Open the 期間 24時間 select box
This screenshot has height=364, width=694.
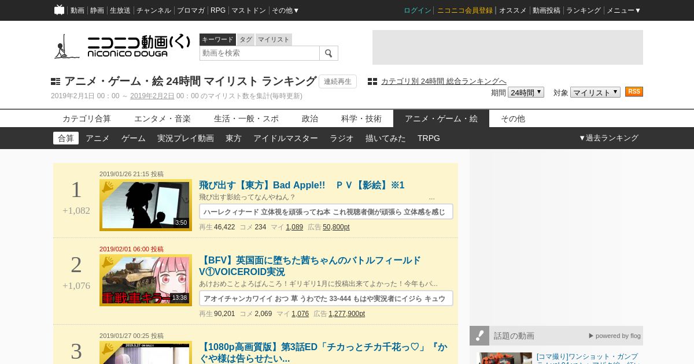[x=526, y=92]
